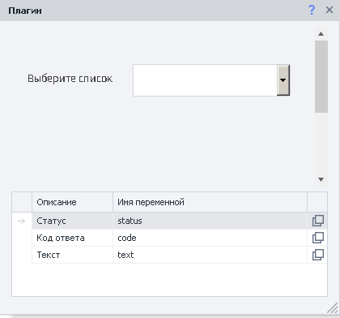Click the text variable name cell
This screenshot has height=318, width=340.
[x=210, y=255]
